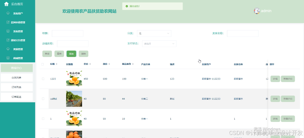Open the 分类 dropdown showing 无
Viewport: 304px width, 138px height.
pyautogui.click(x=154, y=33)
